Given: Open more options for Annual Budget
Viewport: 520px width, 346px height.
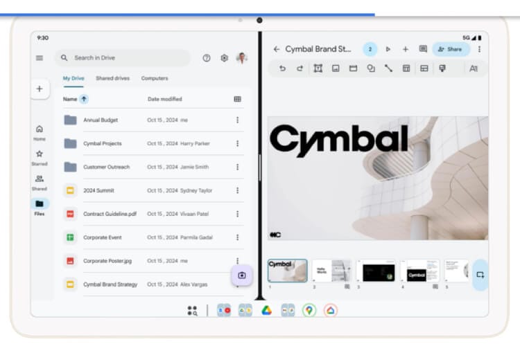Looking at the screenshot, I should tap(237, 120).
